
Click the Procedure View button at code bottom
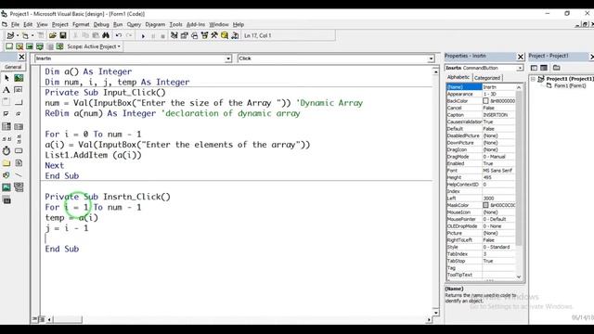tap(35, 319)
